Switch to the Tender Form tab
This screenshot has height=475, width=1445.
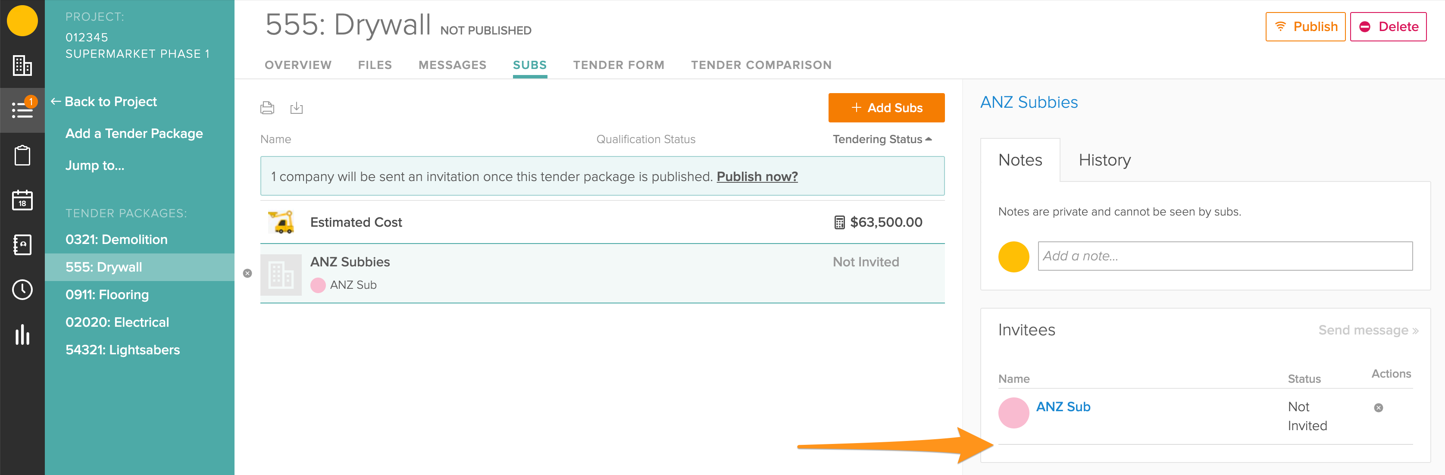pos(618,65)
